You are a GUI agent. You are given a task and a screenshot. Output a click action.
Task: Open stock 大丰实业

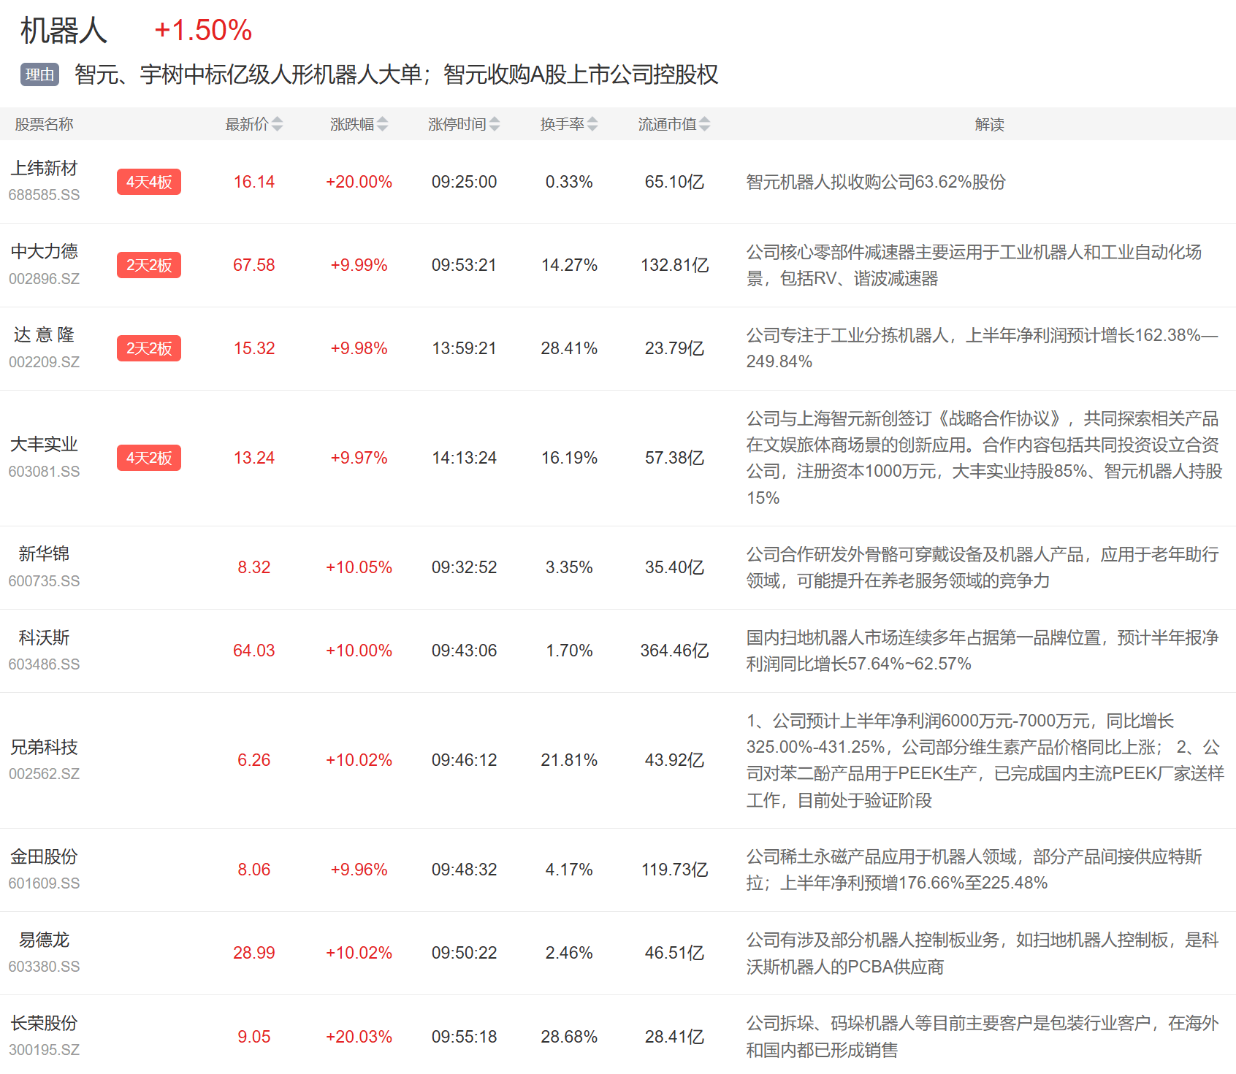pyautogui.click(x=44, y=445)
